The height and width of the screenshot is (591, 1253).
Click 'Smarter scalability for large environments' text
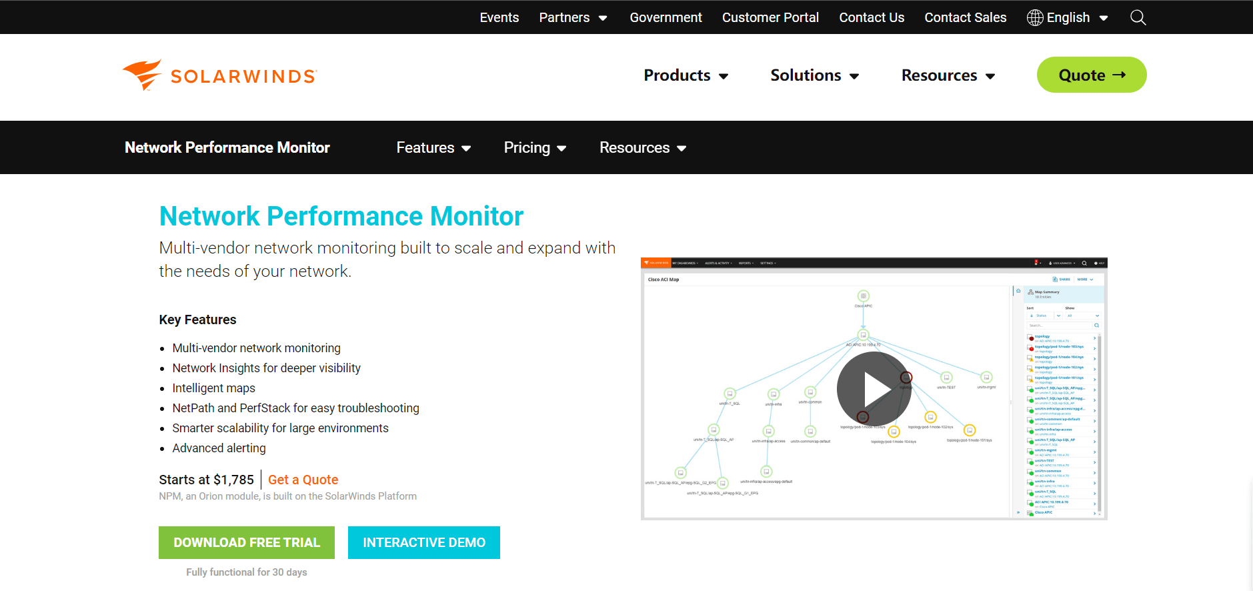click(280, 428)
